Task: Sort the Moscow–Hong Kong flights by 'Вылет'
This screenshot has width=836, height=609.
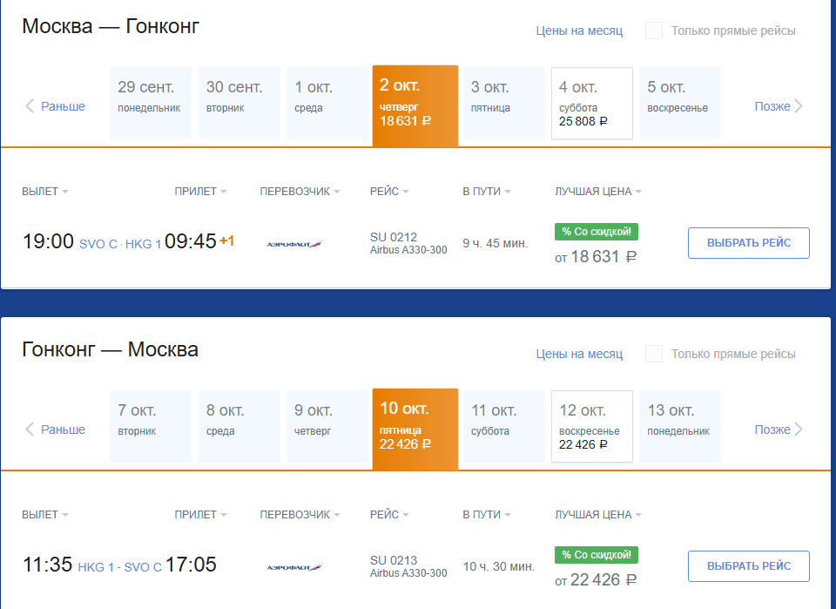Action: [x=44, y=192]
